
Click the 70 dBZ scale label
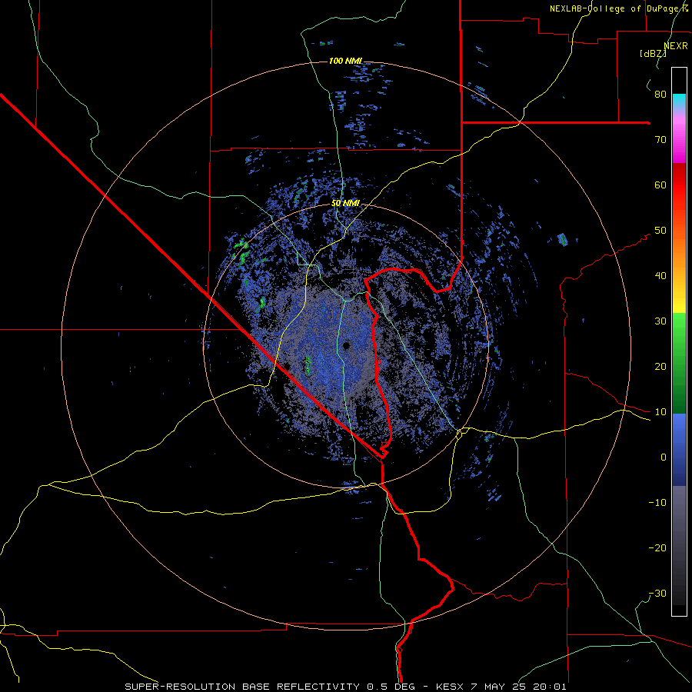click(x=660, y=140)
